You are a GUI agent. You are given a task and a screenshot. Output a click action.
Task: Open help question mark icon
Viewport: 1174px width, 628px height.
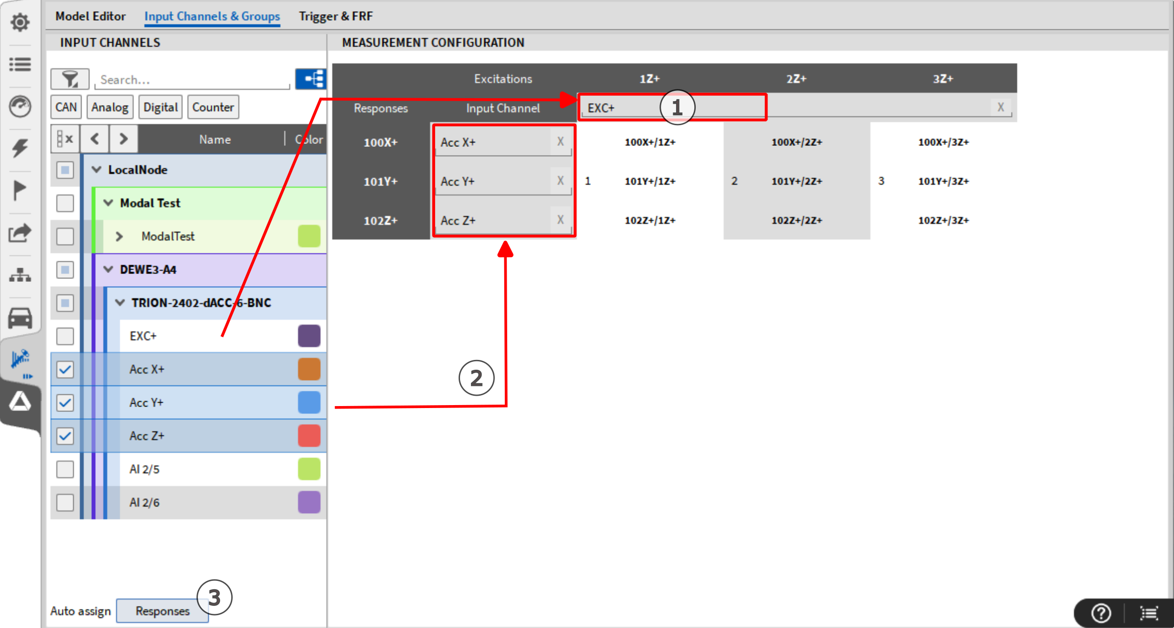click(1101, 613)
